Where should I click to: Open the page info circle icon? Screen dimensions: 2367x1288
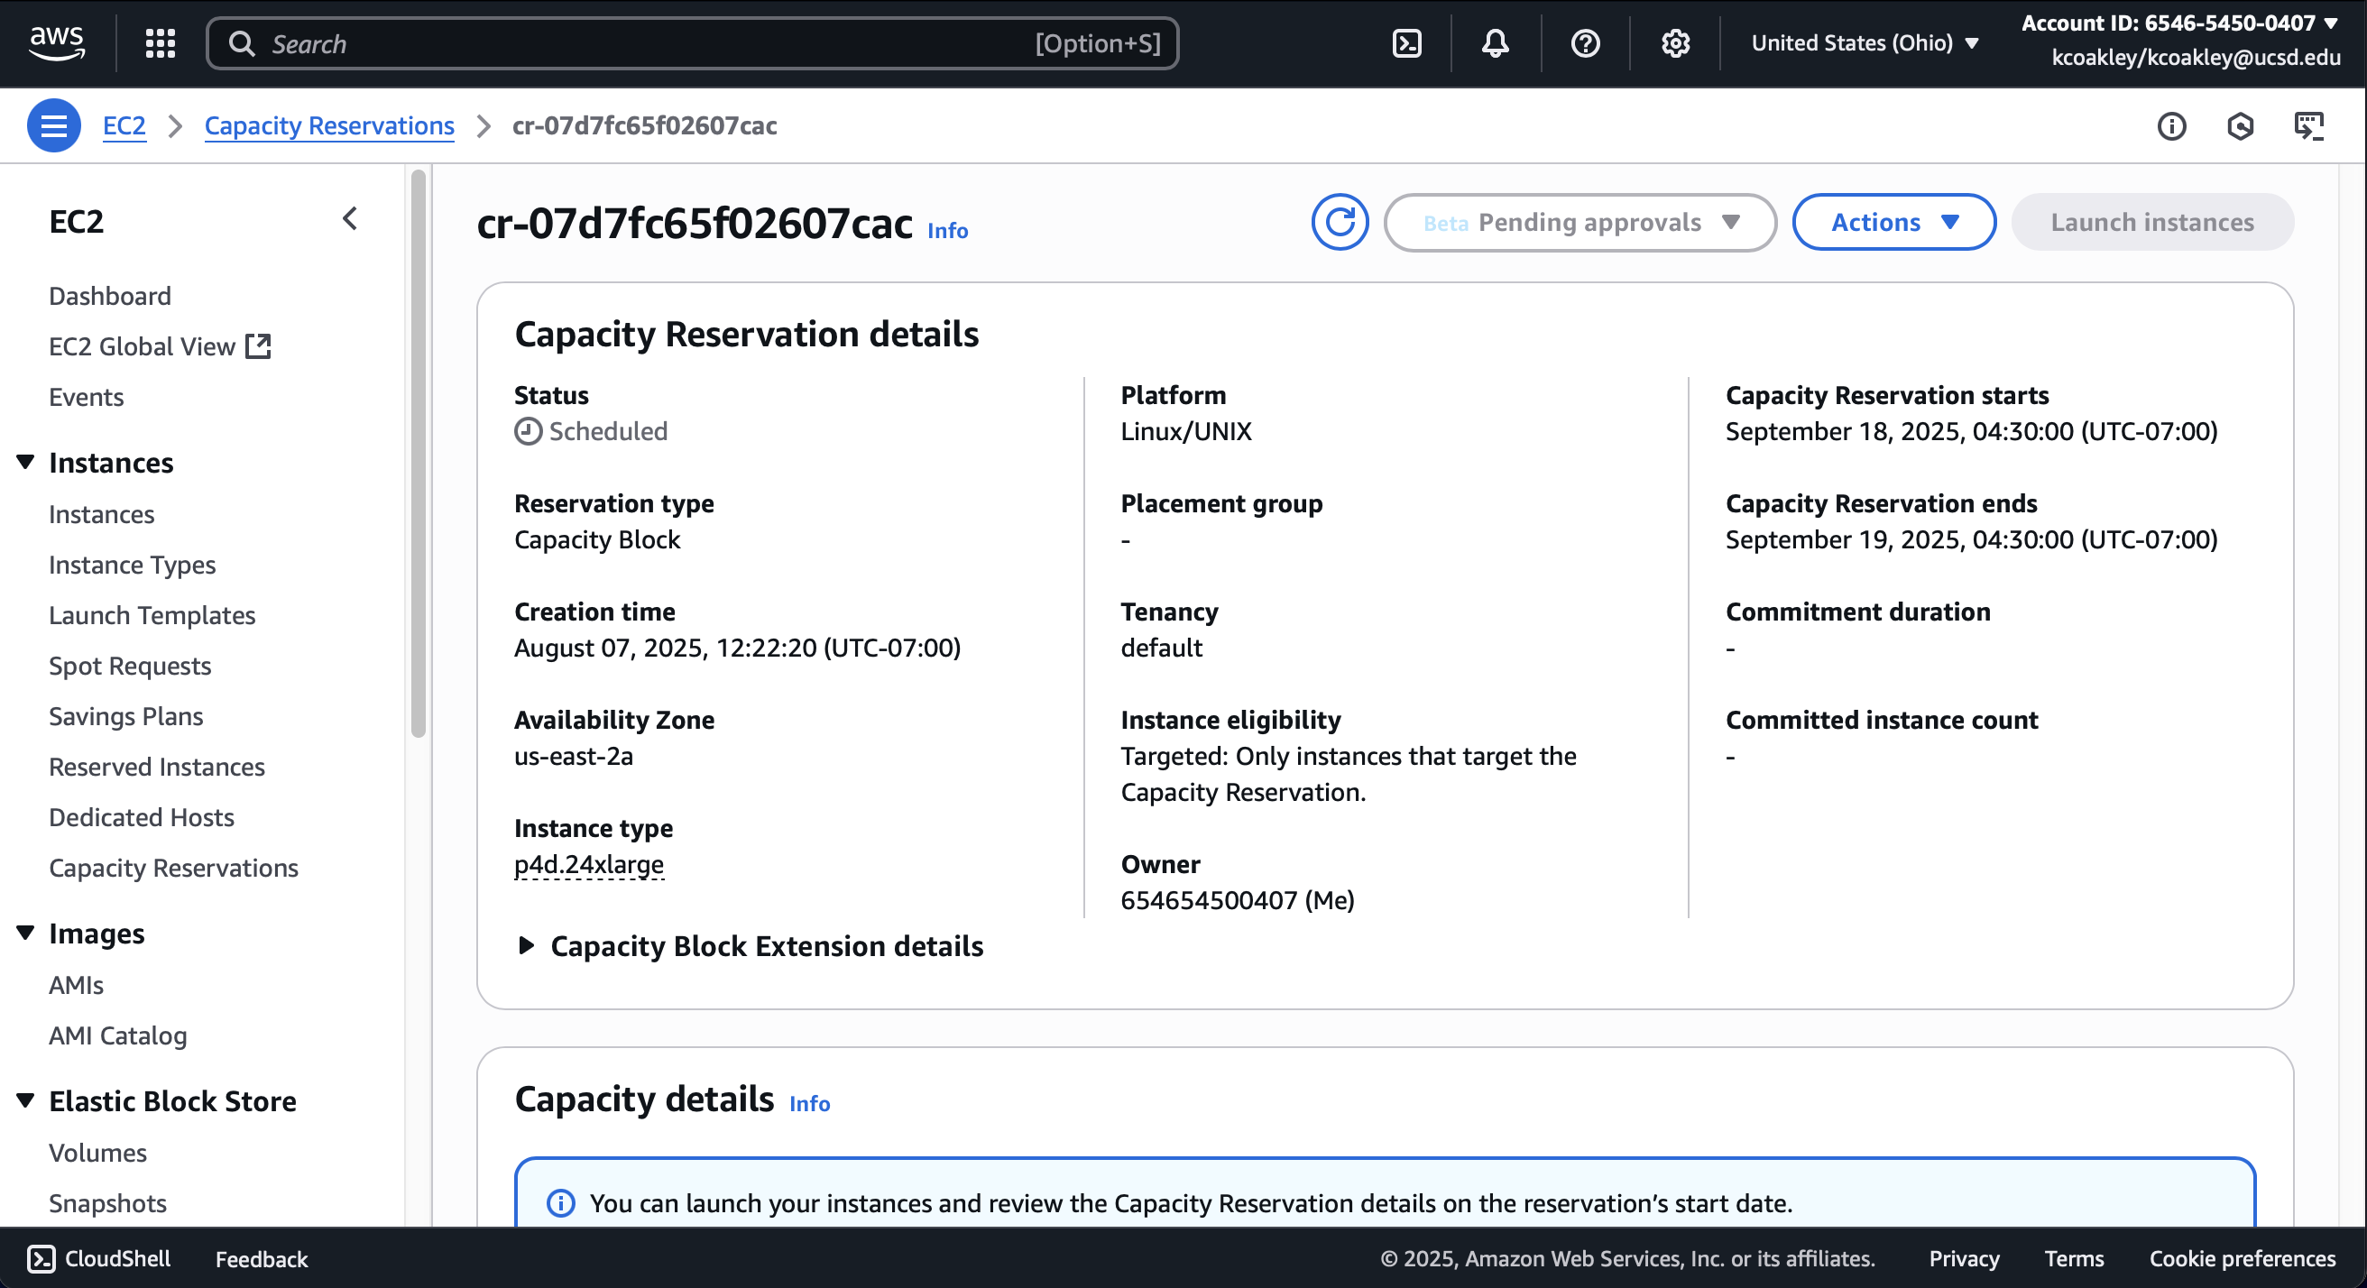2171,126
